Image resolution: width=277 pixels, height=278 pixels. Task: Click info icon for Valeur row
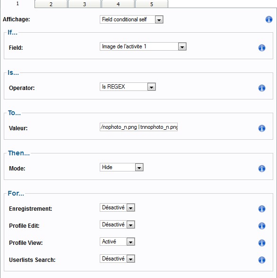pyautogui.click(x=262, y=128)
